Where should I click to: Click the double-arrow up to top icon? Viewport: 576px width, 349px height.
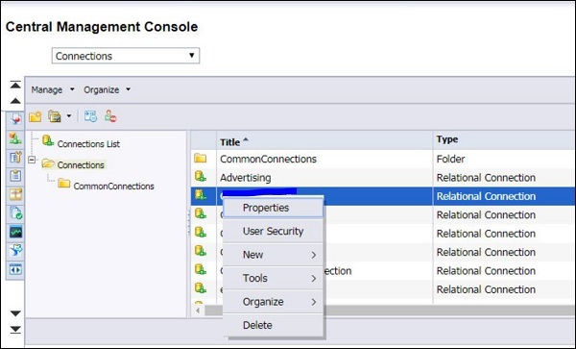pyautogui.click(x=15, y=85)
